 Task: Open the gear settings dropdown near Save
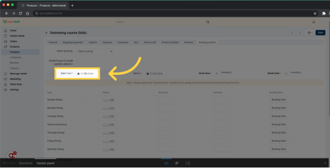(x=310, y=33)
